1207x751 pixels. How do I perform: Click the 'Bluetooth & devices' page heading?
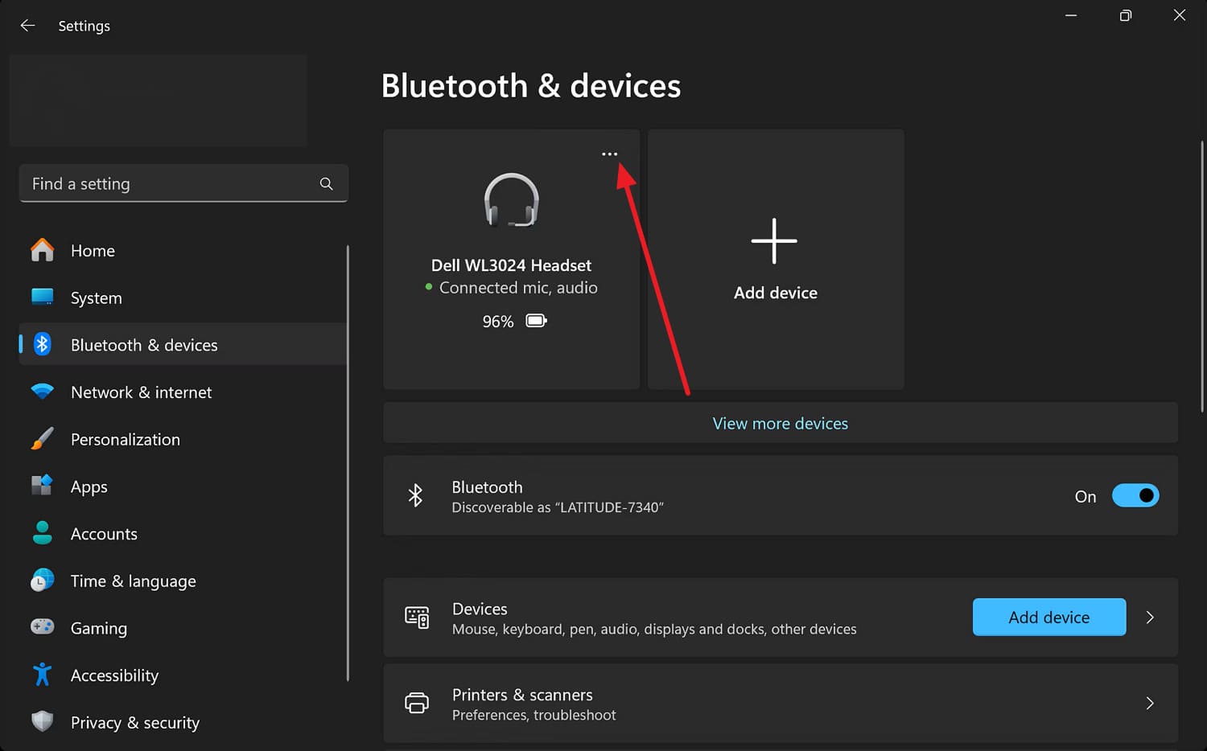pyautogui.click(x=530, y=86)
